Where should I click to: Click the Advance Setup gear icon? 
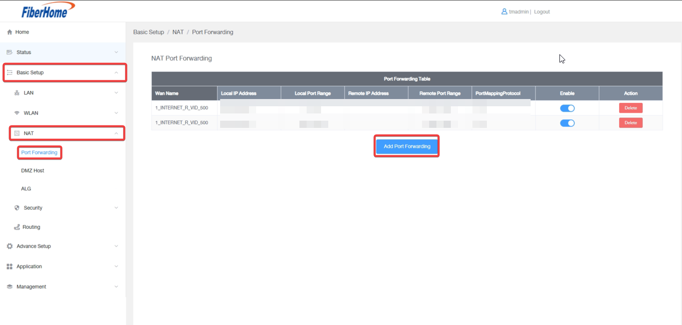coord(9,246)
